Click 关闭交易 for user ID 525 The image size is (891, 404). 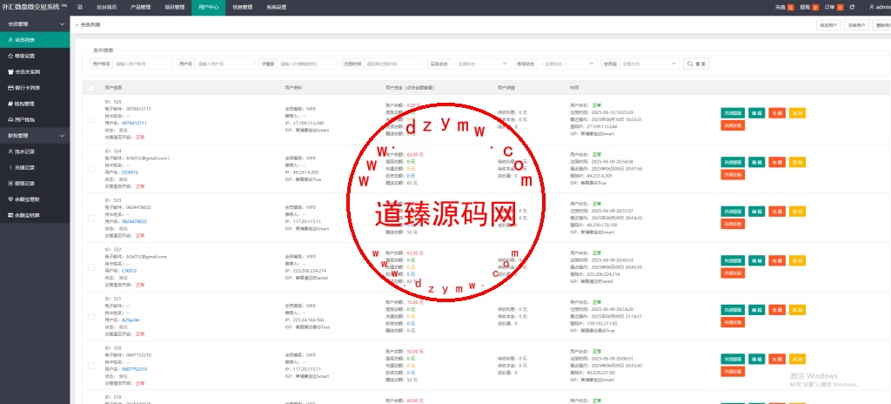point(733,125)
